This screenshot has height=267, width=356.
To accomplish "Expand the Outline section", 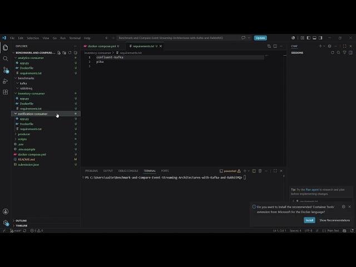I will click(46, 221).
